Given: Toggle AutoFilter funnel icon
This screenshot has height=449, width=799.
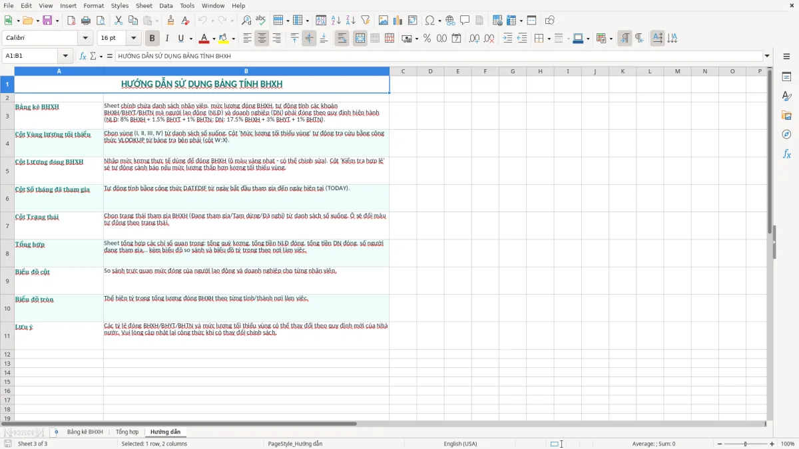Looking at the screenshot, I should coord(366,21).
